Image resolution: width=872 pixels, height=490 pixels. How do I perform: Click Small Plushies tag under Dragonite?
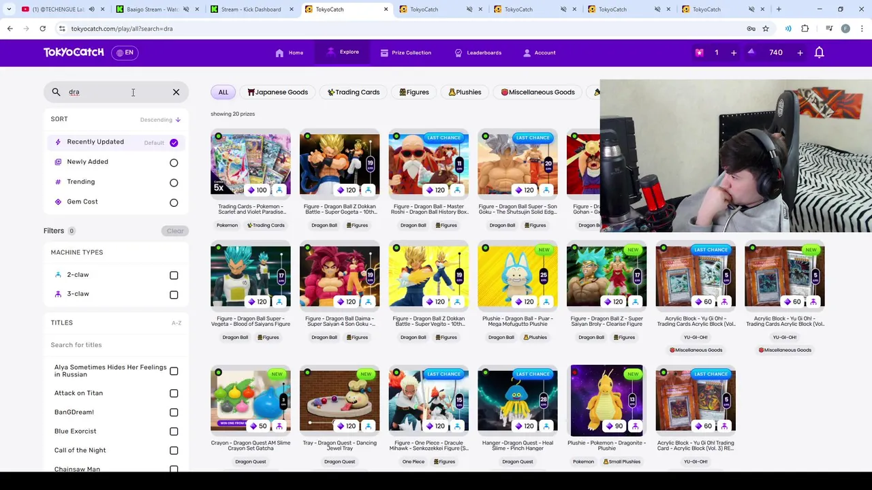coord(621,461)
